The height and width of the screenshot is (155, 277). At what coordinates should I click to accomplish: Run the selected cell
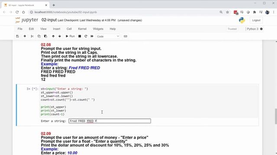[x=70, y=36]
